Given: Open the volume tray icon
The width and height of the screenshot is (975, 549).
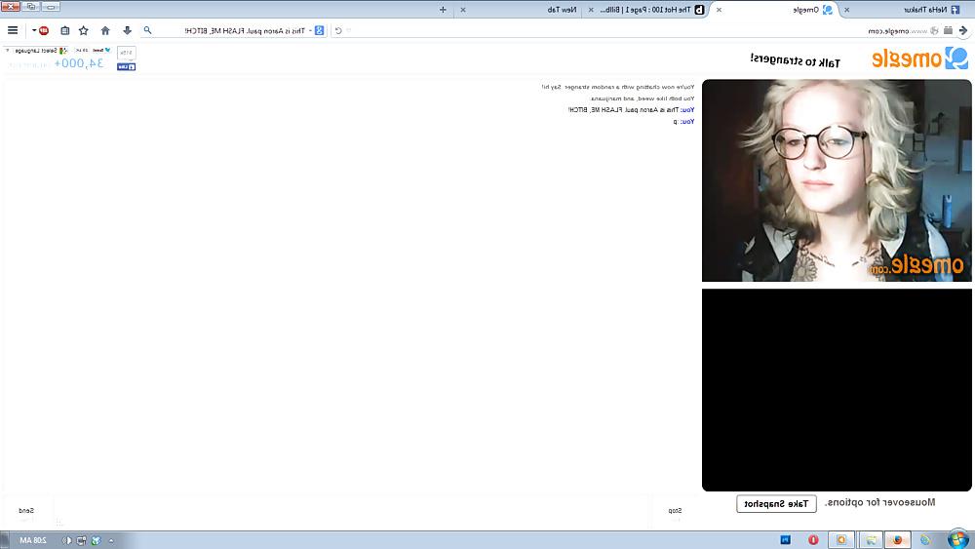Looking at the screenshot, I should coord(66,540).
